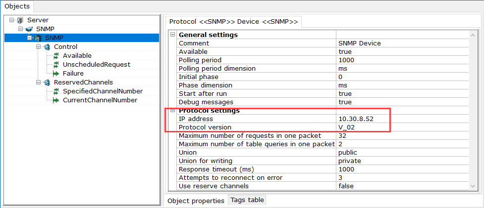The width and height of the screenshot is (484, 208).
Task: Click the Control group gear icon
Action: pyautogui.click(x=47, y=47)
